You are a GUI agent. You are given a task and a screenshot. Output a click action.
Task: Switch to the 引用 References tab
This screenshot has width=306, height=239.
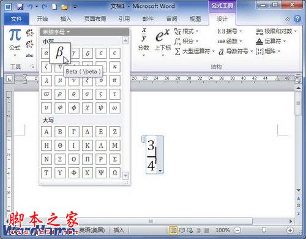tap(124, 19)
